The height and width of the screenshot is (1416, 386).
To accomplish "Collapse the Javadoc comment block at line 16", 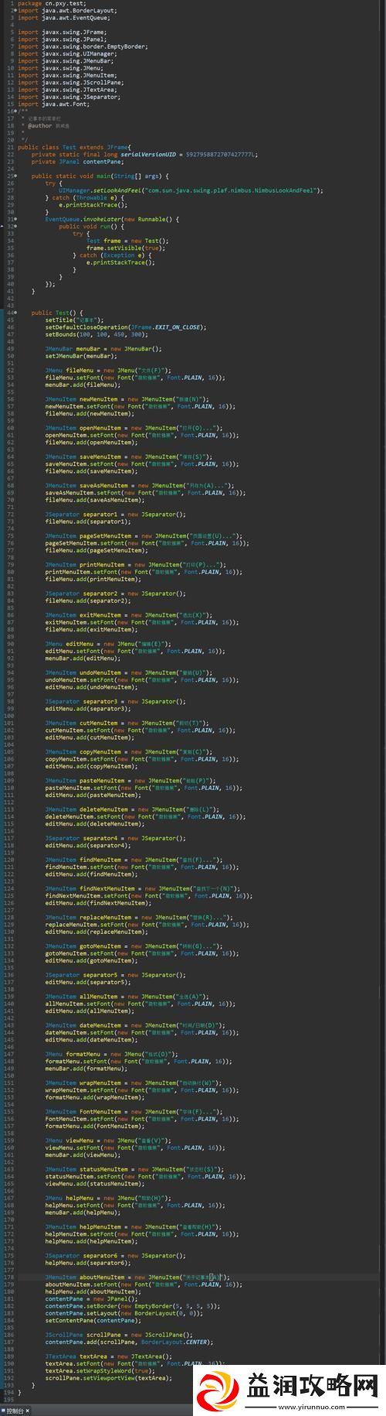I will (15, 111).
